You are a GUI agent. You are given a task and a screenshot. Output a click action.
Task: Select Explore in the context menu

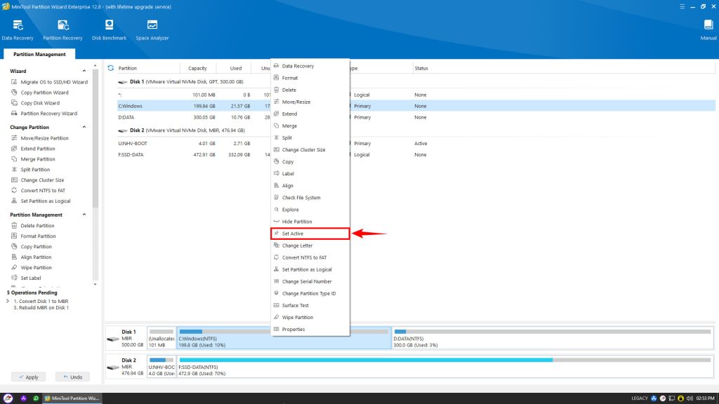pos(310,209)
